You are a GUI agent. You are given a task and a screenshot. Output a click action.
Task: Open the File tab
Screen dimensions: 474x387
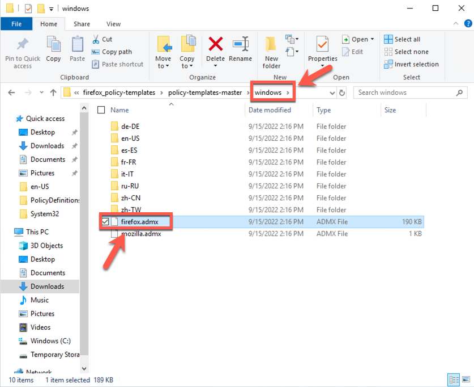(x=16, y=24)
